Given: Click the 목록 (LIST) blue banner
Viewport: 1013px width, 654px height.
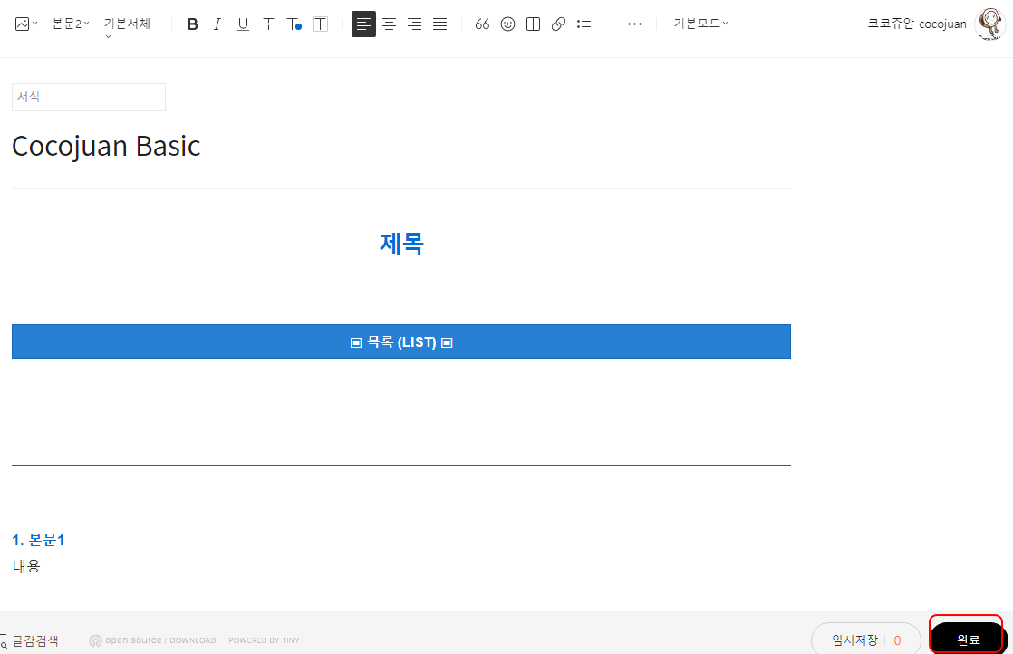Looking at the screenshot, I should (401, 341).
